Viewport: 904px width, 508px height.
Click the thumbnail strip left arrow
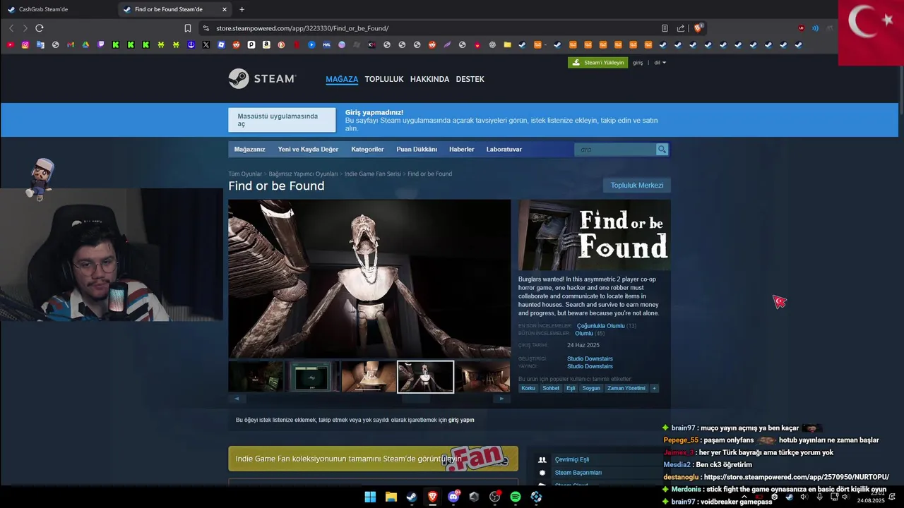(x=237, y=399)
